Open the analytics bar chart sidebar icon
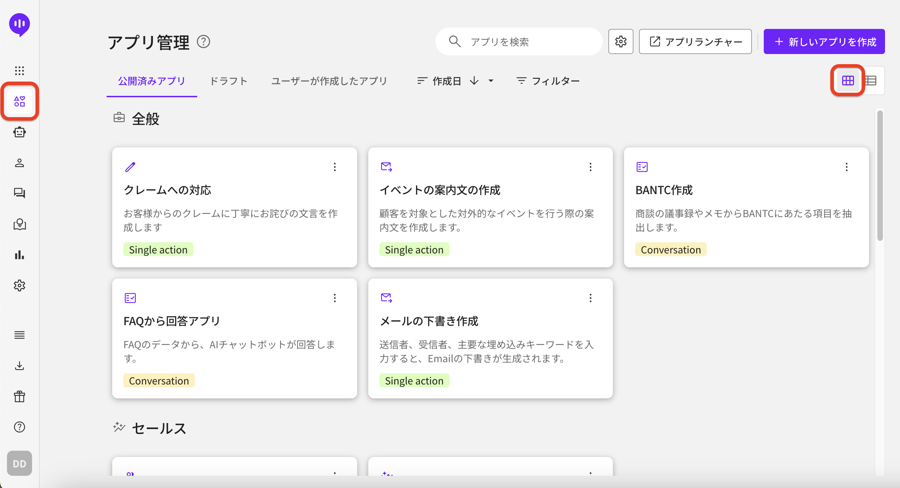The image size is (900, 488). click(x=20, y=255)
